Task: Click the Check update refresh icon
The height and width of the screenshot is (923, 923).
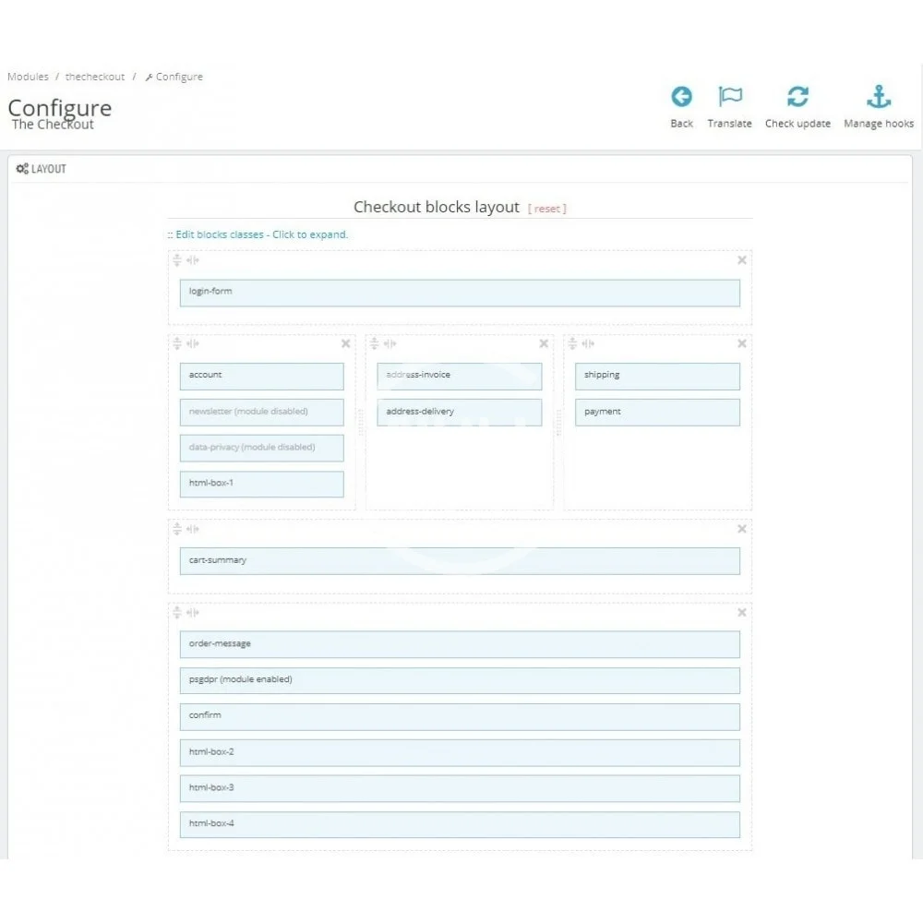Action: (797, 97)
